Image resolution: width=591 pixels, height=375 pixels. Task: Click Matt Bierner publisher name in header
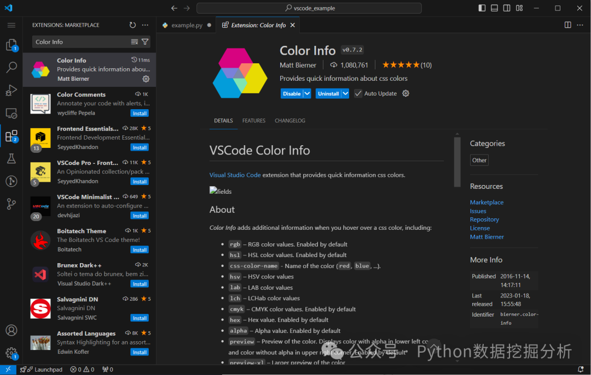coord(298,65)
